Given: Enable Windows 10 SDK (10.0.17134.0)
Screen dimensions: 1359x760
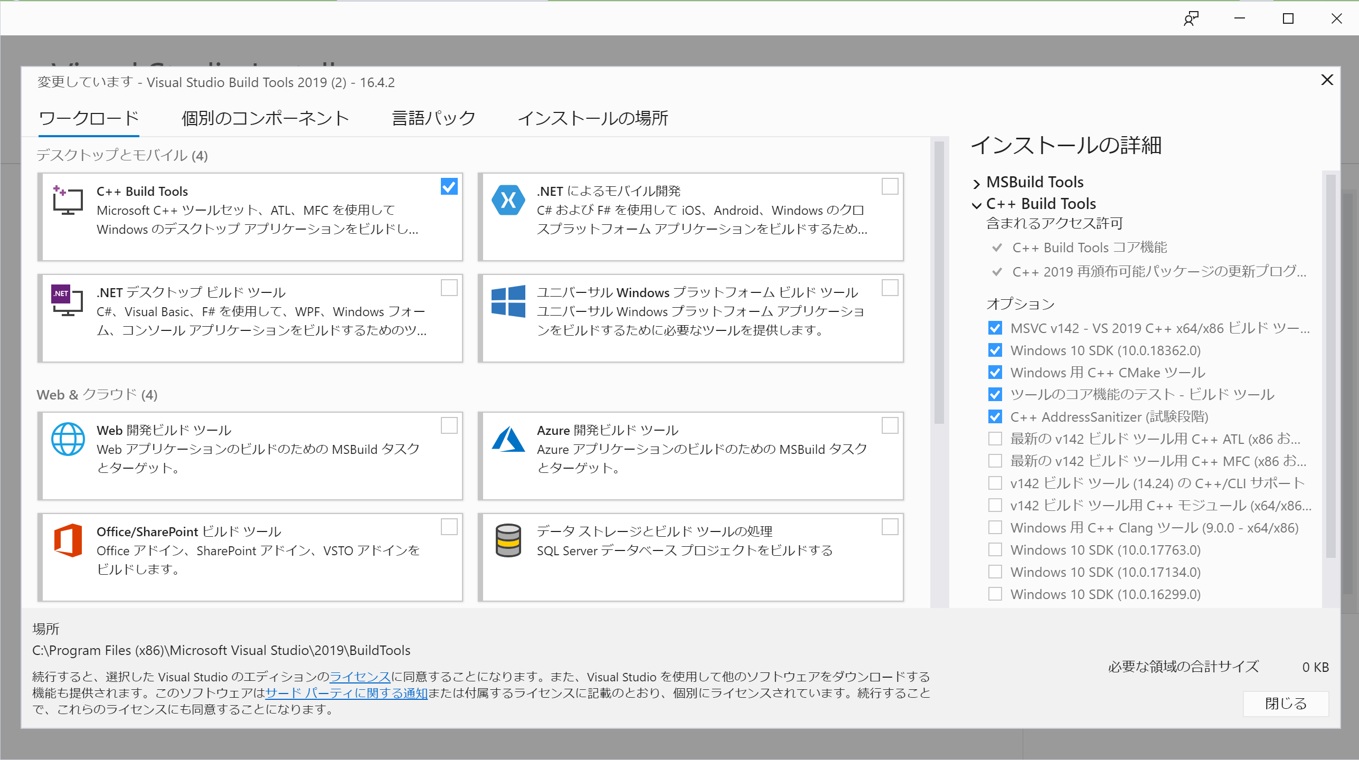Looking at the screenshot, I should pos(995,572).
